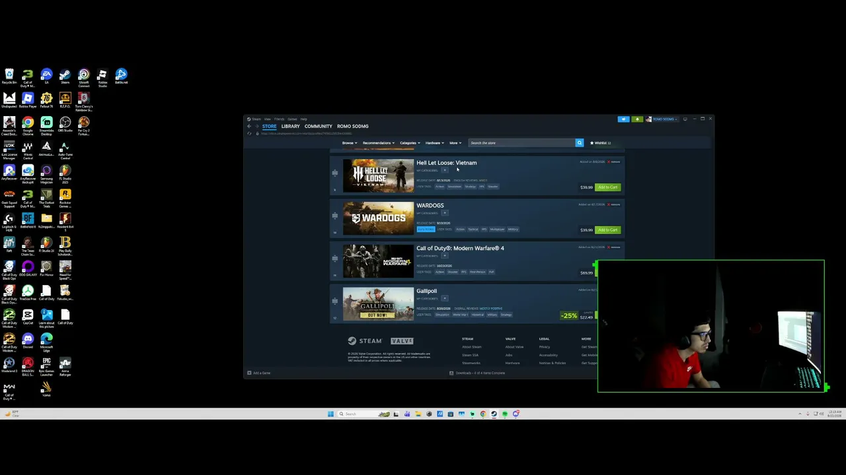Open the Hardware dropdown menu
This screenshot has height=475, width=846.
click(434, 143)
